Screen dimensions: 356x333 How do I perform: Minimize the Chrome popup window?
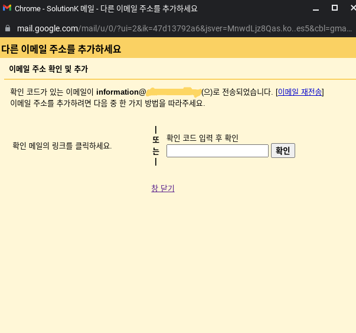click(316, 9)
